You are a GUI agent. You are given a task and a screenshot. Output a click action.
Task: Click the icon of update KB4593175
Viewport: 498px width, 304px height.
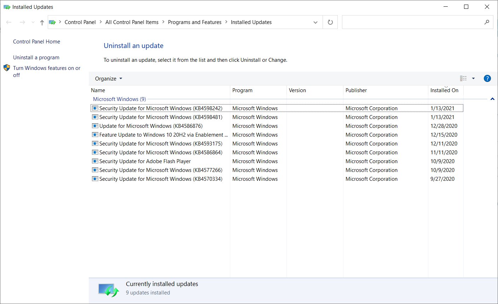click(x=95, y=143)
